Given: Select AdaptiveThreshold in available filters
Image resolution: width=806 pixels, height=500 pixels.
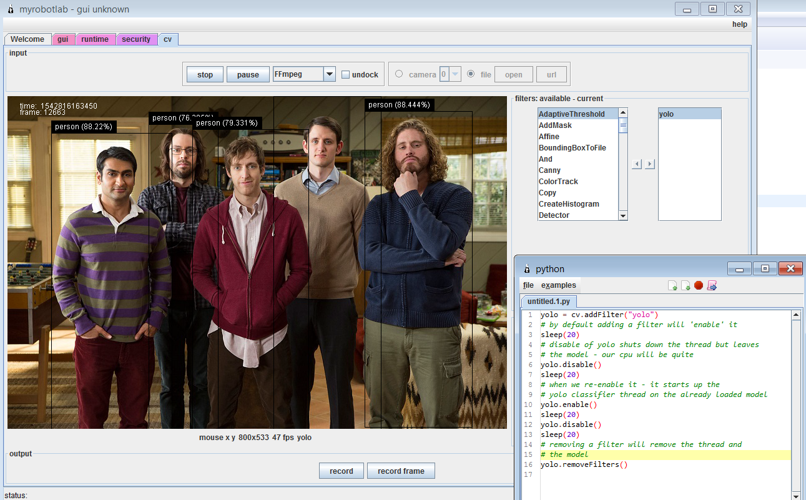Looking at the screenshot, I should tap(577, 114).
